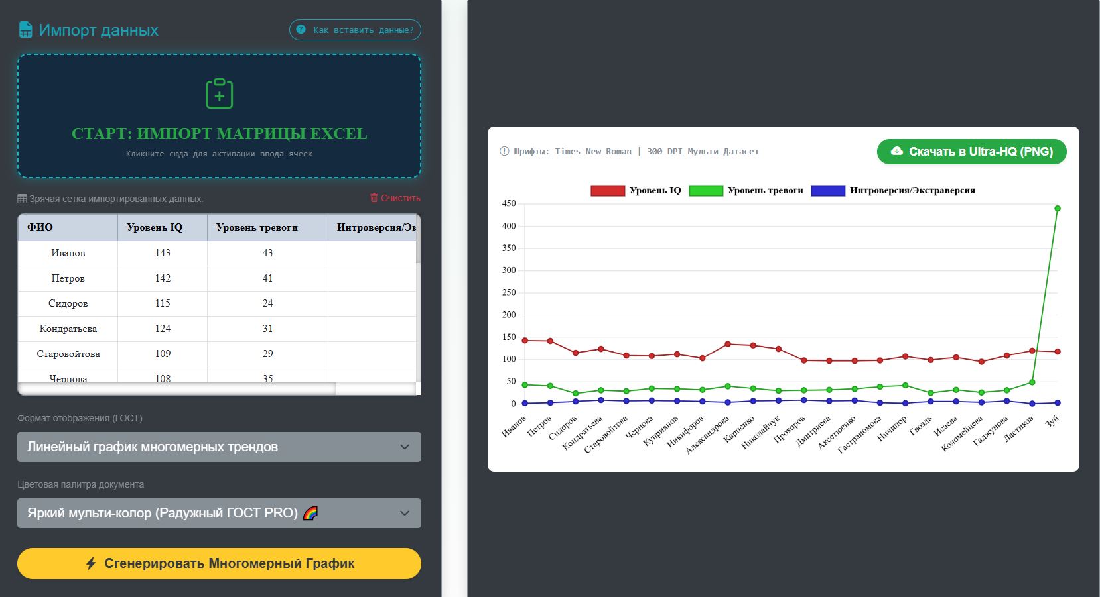Click the table's horizontal scrollbar
Viewport: 1100px width, 597px height.
coord(176,389)
